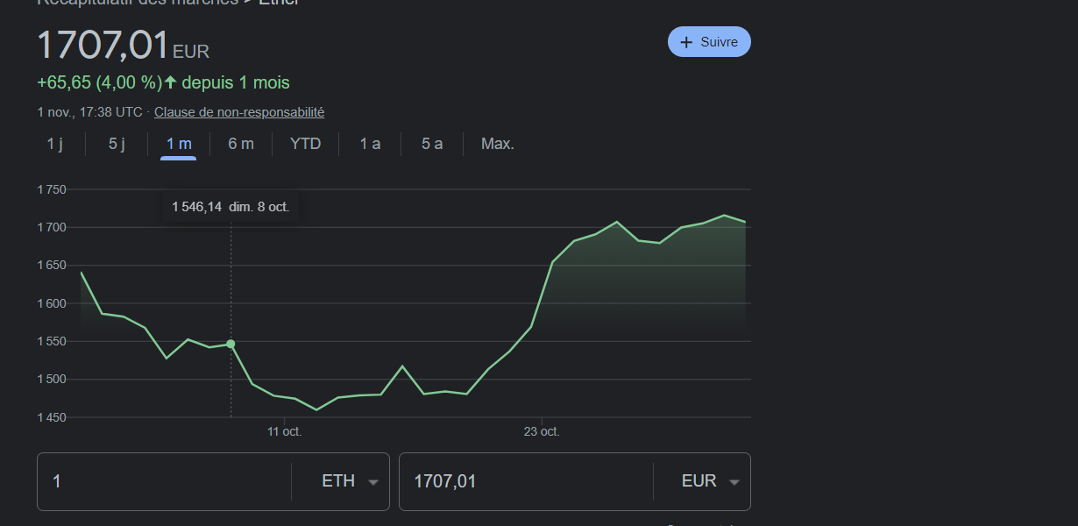1078x526 pixels.
Task: Select the 5 j chart range
Action: click(x=117, y=144)
